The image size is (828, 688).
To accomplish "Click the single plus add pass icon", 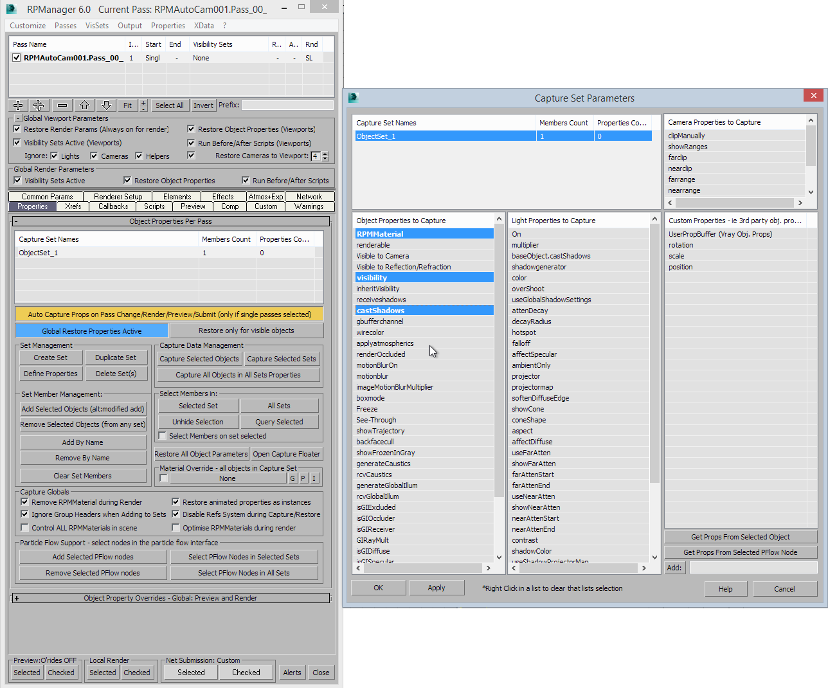I will point(18,105).
